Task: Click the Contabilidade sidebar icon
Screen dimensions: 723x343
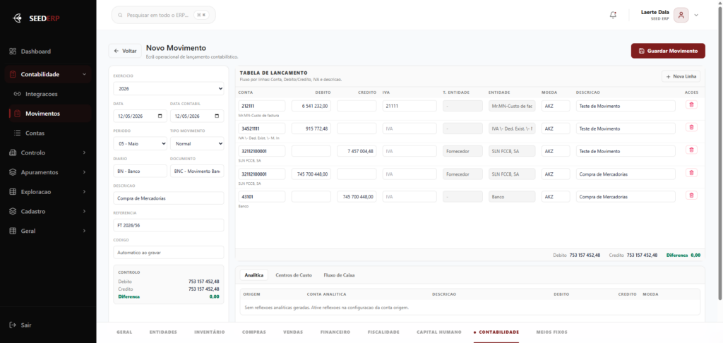Action: click(13, 74)
